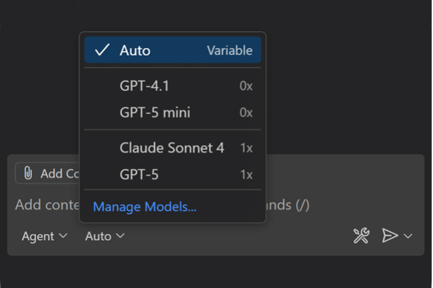This screenshot has height=288, width=433.
Task: Expand the send options chevron
Action: point(408,236)
